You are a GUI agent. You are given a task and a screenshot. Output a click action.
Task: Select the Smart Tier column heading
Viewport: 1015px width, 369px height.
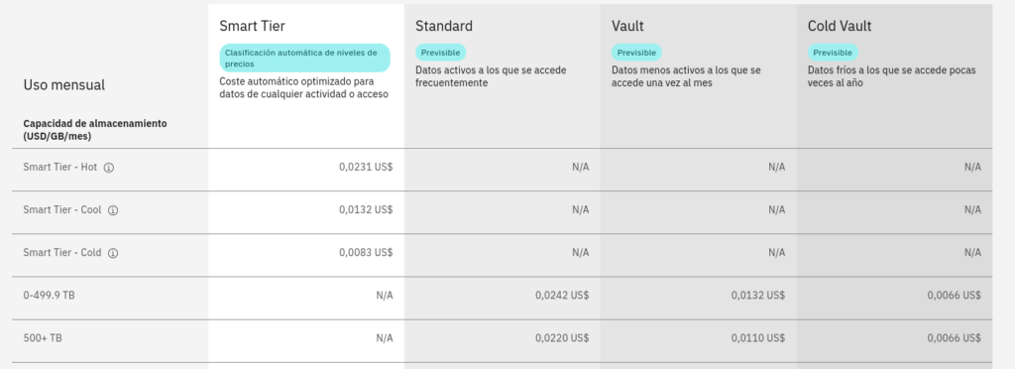coord(253,26)
